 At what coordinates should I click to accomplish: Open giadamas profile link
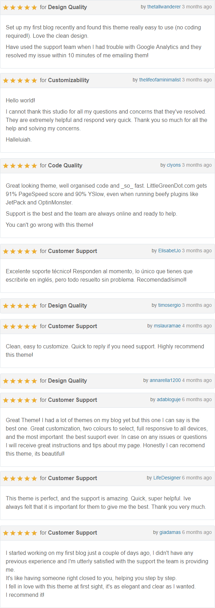tap(170, 533)
